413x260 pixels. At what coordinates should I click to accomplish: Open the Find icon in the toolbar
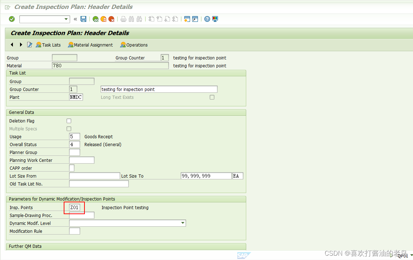131,19
